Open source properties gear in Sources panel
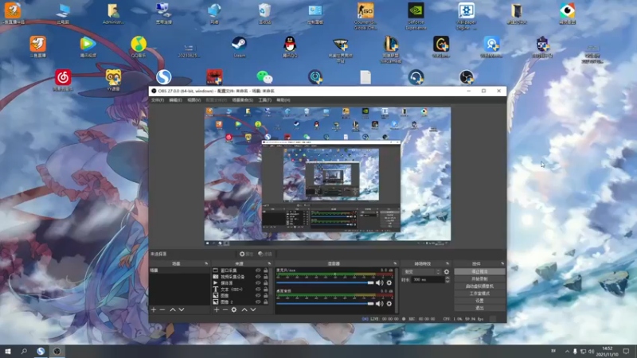Image resolution: width=637 pixels, height=358 pixels. pyautogui.click(x=234, y=309)
